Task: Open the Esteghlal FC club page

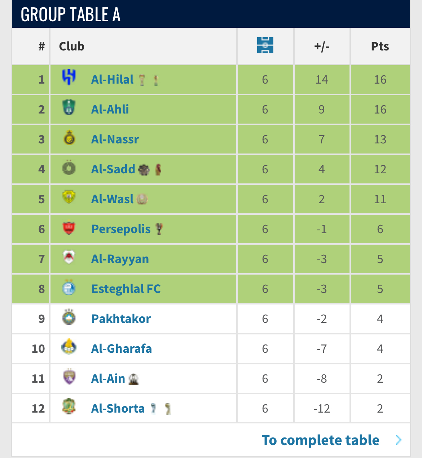Action: [126, 289]
